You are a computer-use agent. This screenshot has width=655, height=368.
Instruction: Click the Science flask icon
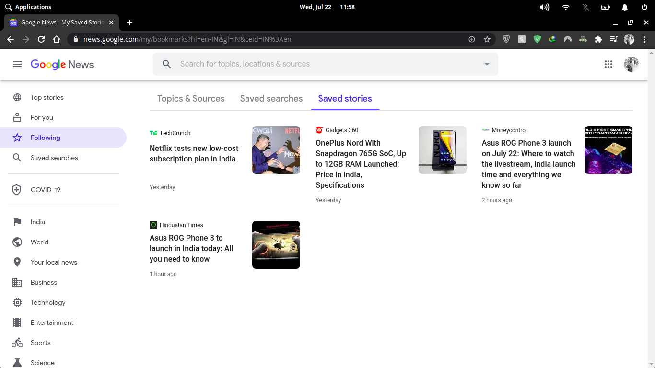pyautogui.click(x=17, y=363)
